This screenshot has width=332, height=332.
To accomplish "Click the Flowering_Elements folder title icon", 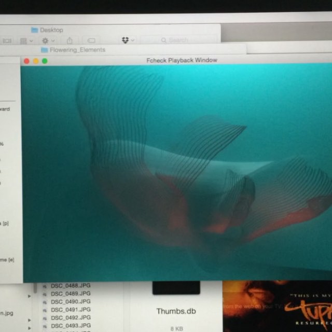I will click(45, 50).
